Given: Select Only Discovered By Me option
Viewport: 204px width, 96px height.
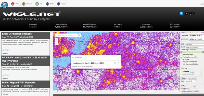Looking at the screenshot, I should [x=182, y=62].
